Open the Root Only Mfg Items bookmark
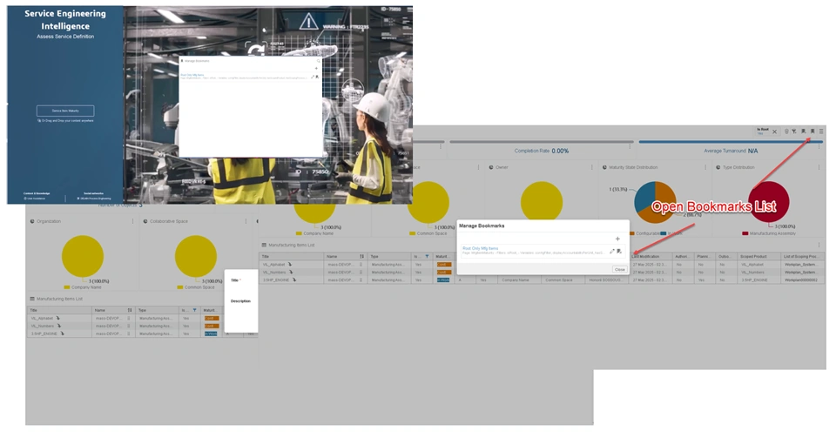This screenshot has width=836, height=438. pyautogui.click(x=480, y=248)
